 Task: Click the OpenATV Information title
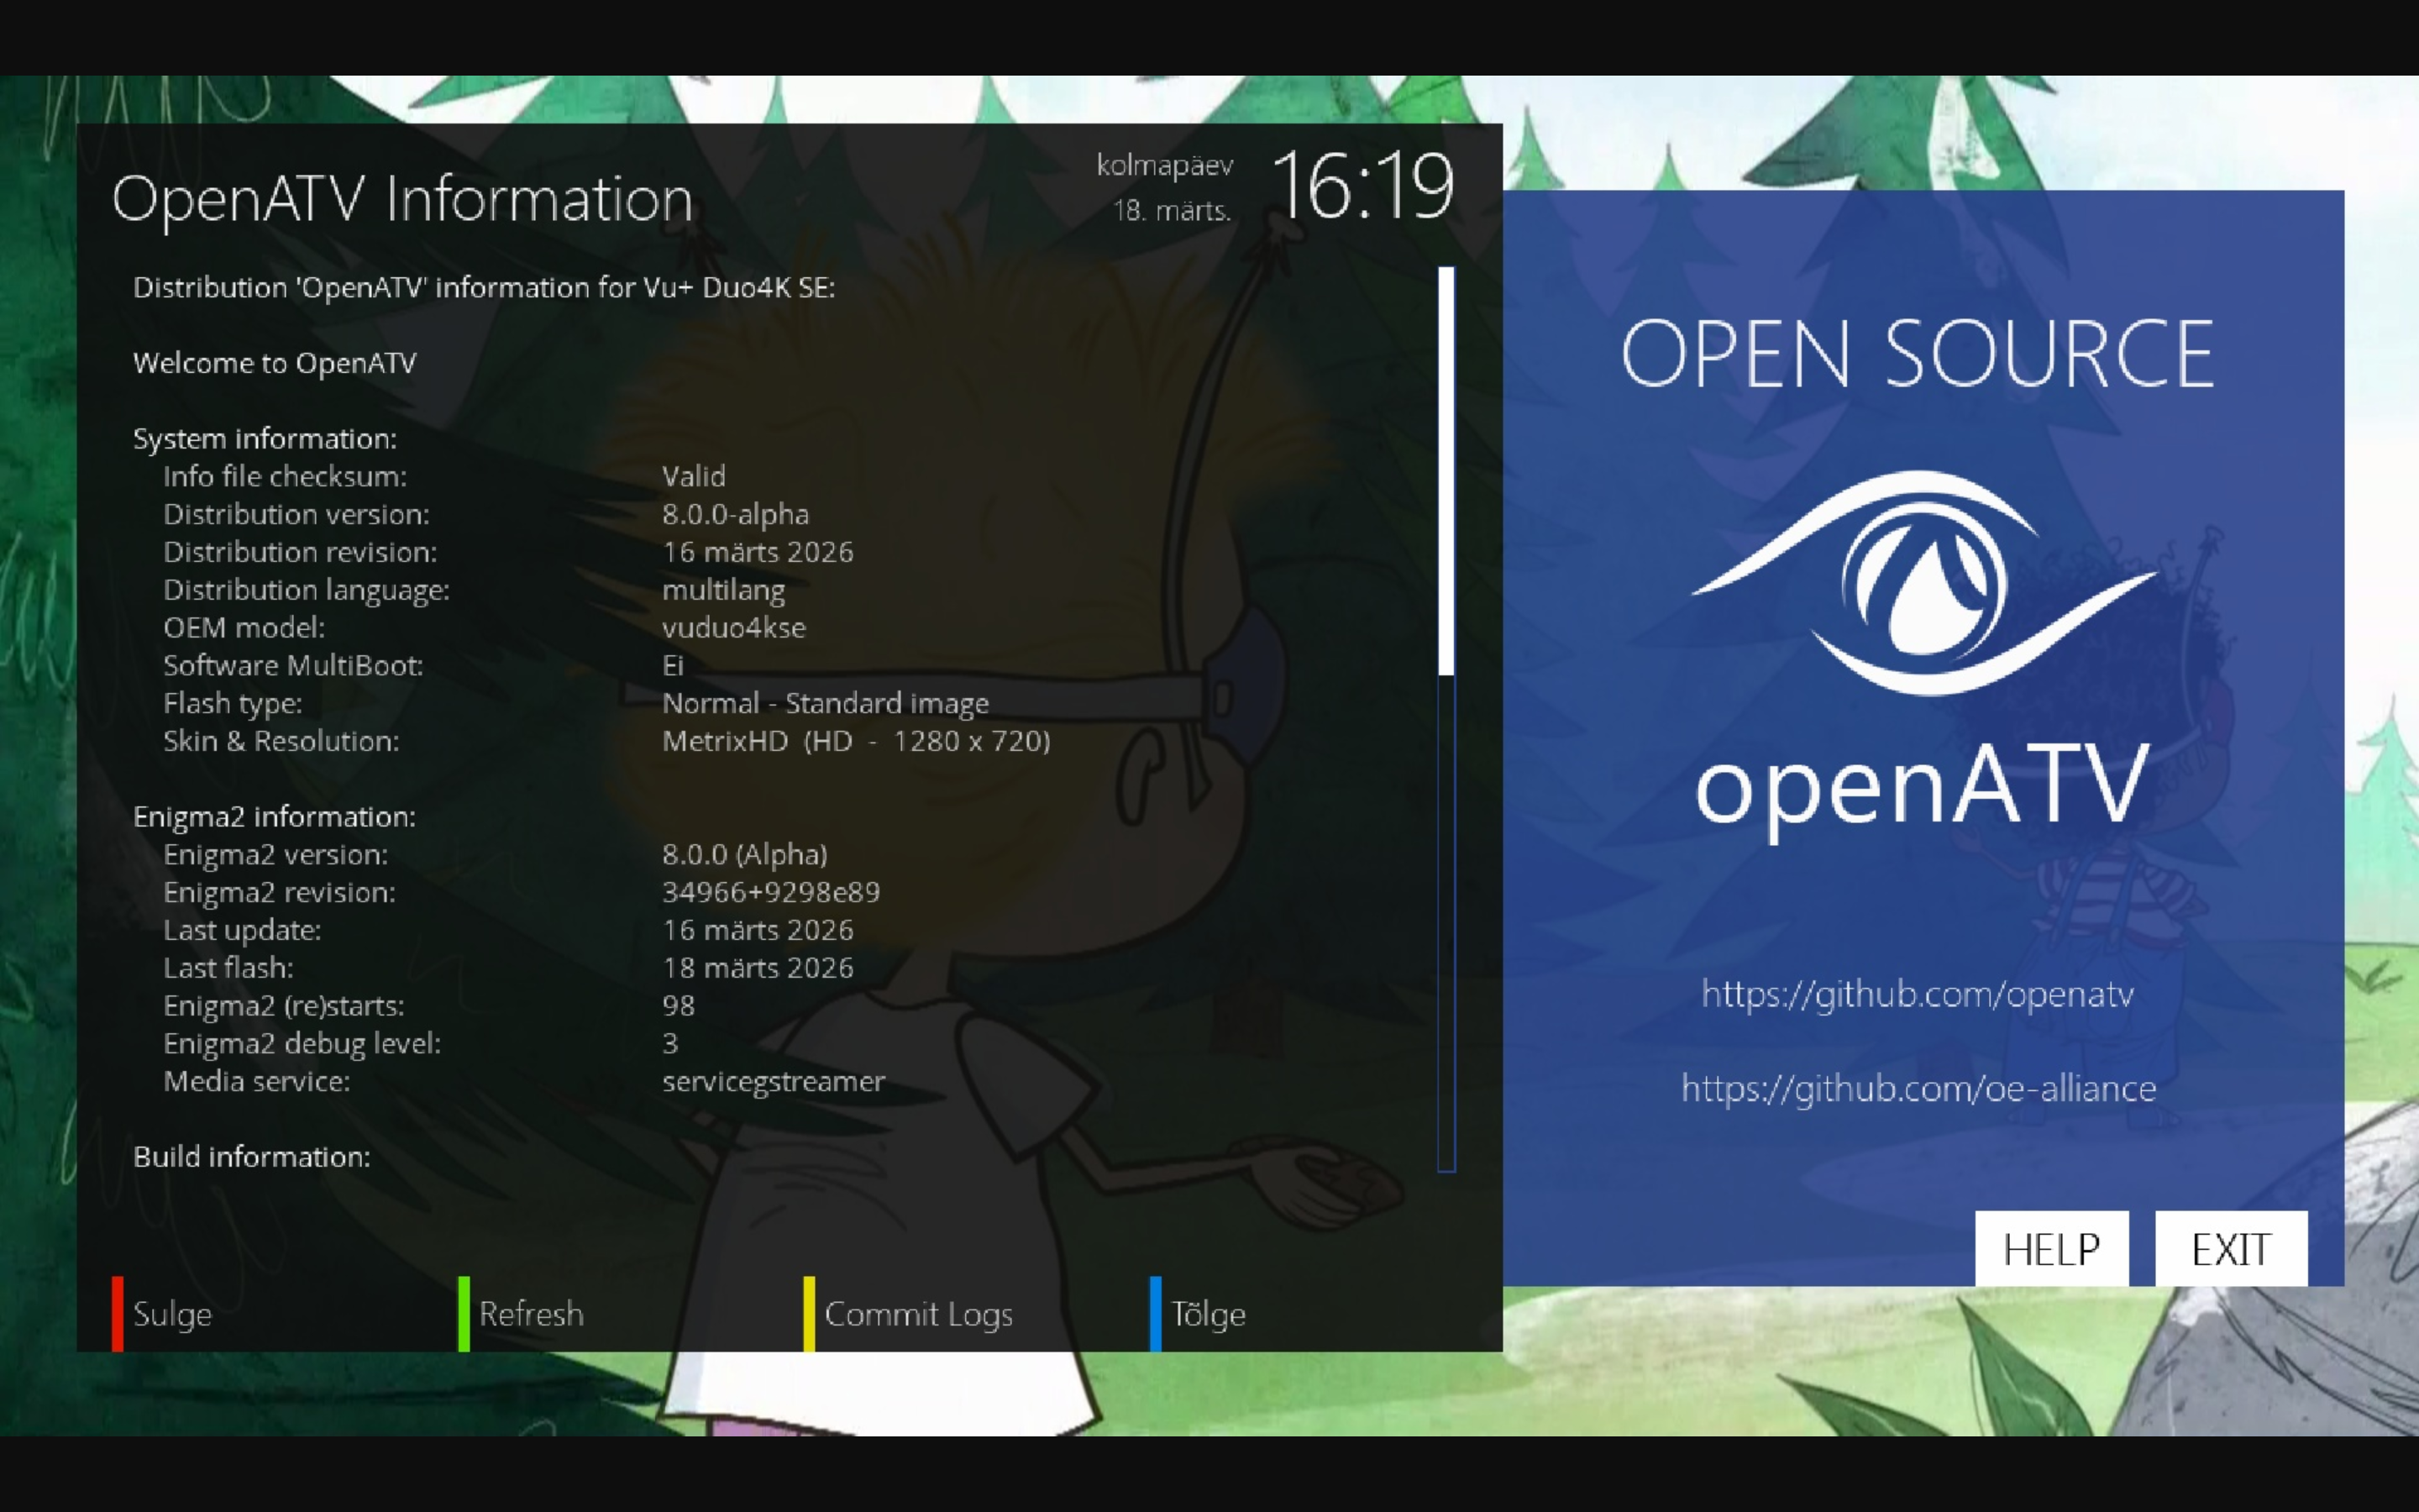[x=401, y=198]
